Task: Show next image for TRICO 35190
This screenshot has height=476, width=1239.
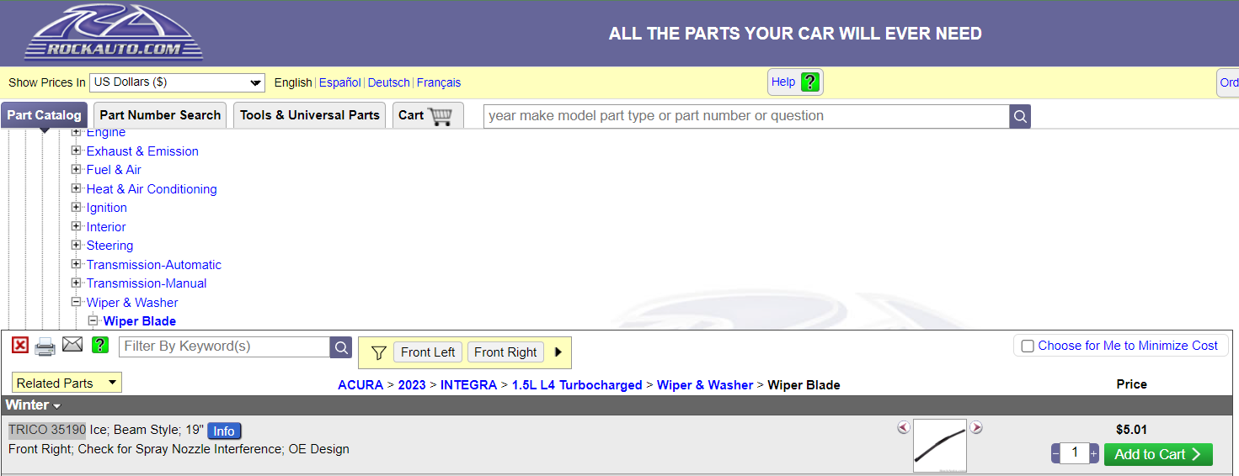Action: (976, 427)
